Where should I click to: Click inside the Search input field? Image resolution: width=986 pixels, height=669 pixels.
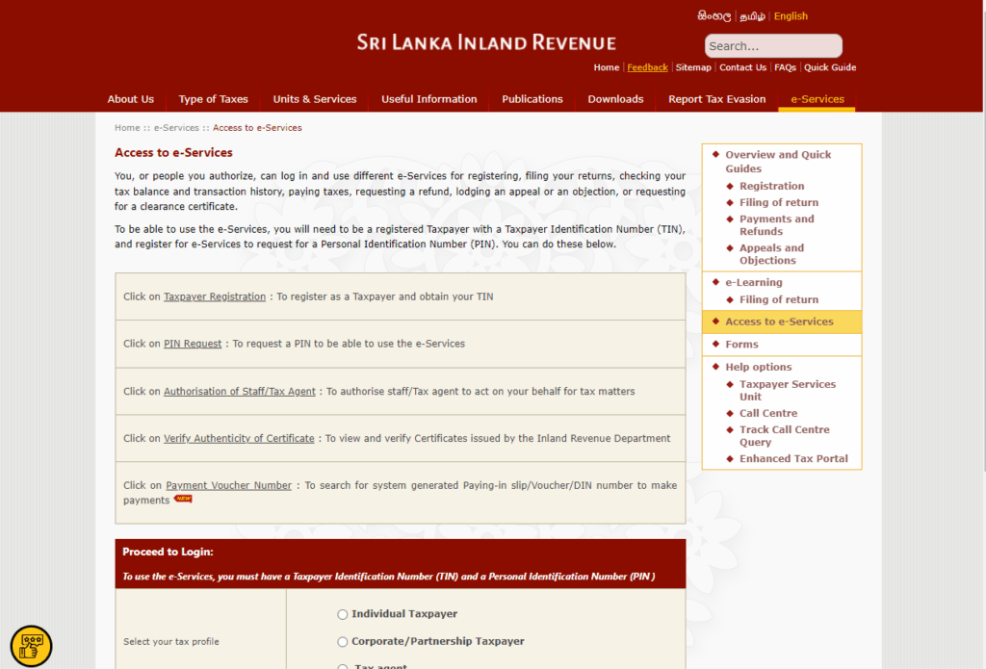pyautogui.click(x=773, y=45)
